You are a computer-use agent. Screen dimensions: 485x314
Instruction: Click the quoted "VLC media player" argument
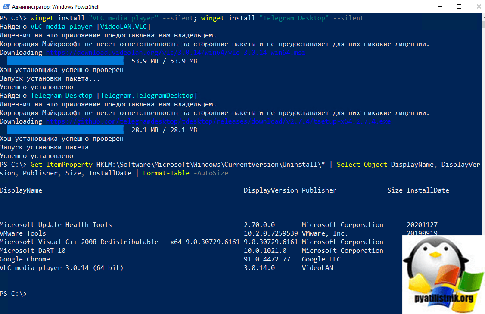124,18
